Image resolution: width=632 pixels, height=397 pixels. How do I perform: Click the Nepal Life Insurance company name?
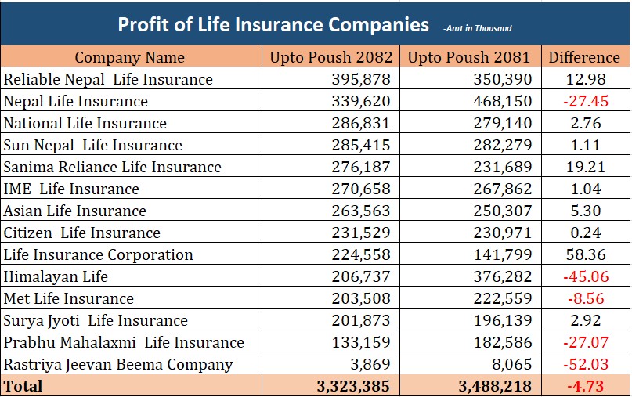(76, 101)
